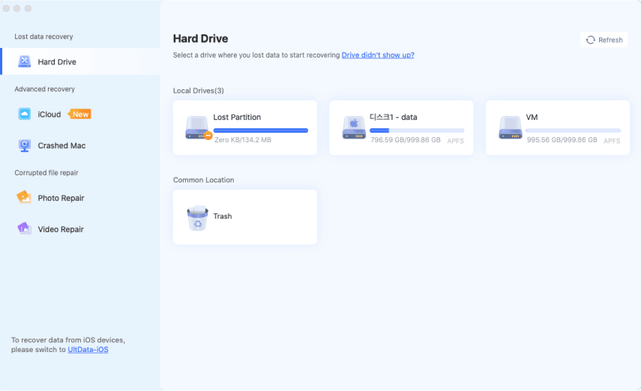Image resolution: width=641 pixels, height=391 pixels.
Task: Open the UltData-iOS link
Action: (x=88, y=350)
